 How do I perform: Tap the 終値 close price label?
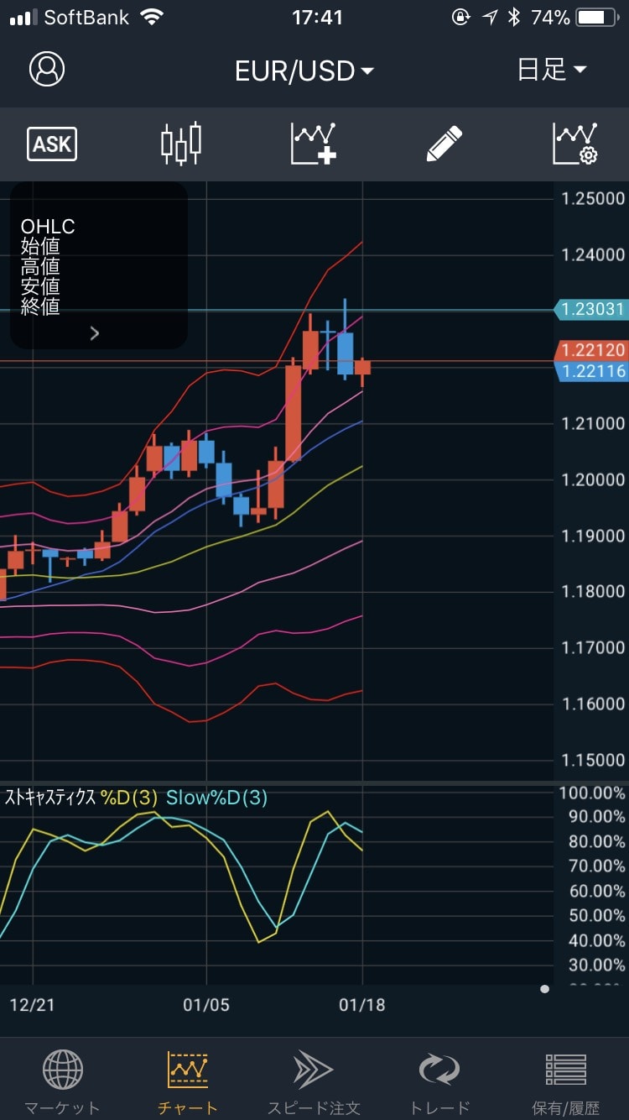(40, 306)
